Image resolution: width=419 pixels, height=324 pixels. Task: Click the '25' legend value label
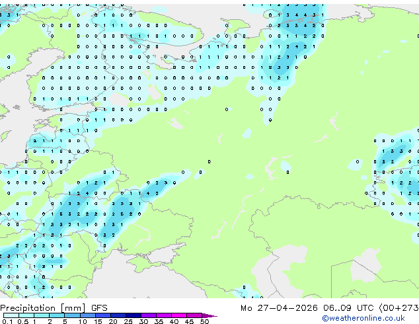(128, 321)
